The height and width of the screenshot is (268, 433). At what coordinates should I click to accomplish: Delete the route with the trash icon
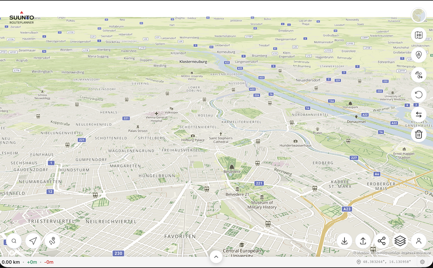click(x=418, y=134)
